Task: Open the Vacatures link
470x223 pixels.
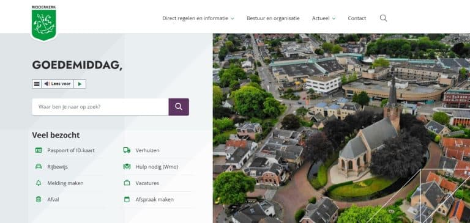Action: point(147,183)
